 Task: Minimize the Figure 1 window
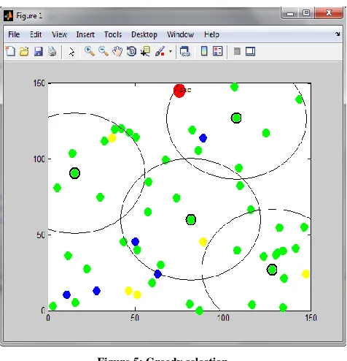290,13
